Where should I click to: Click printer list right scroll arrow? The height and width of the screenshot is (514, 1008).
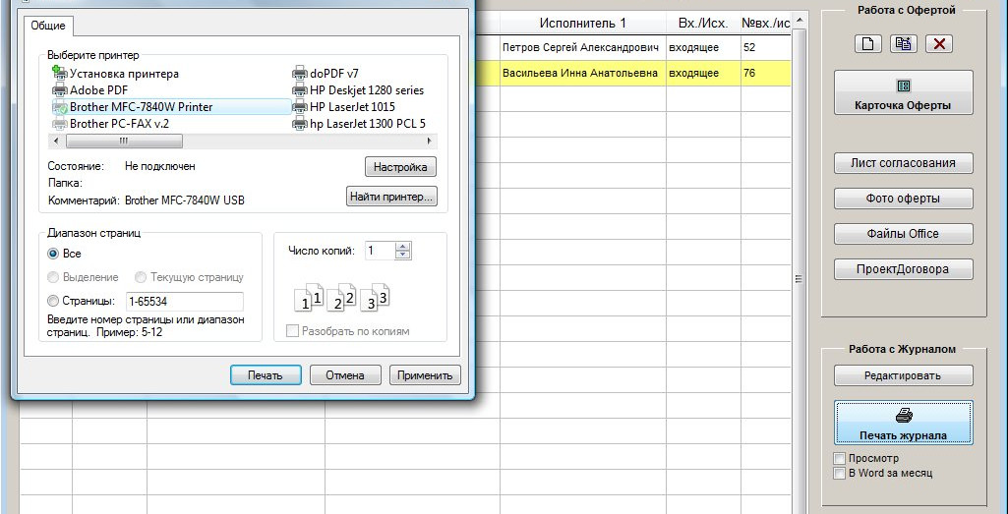pyautogui.click(x=430, y=141)
